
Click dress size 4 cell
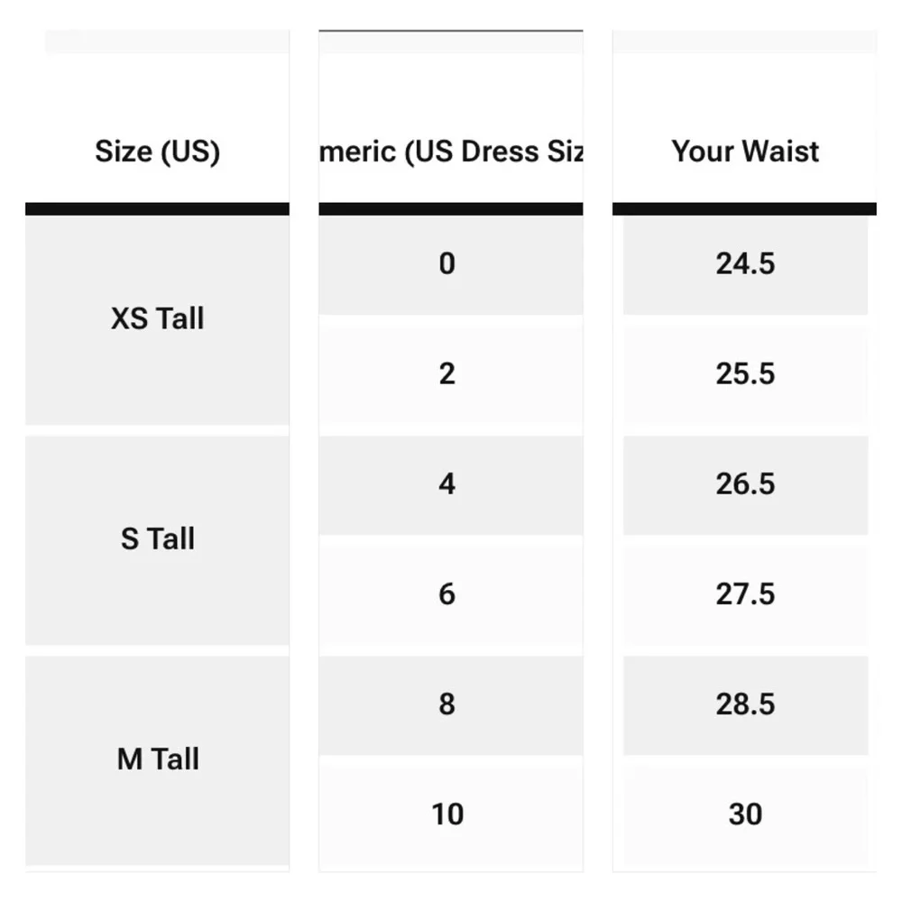point(447,484)
